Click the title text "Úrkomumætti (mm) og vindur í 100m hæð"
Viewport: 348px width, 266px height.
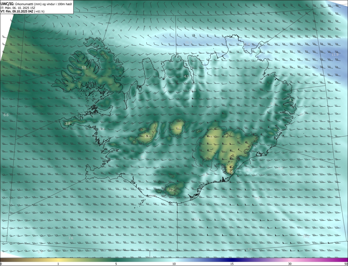tap(43, 4)
